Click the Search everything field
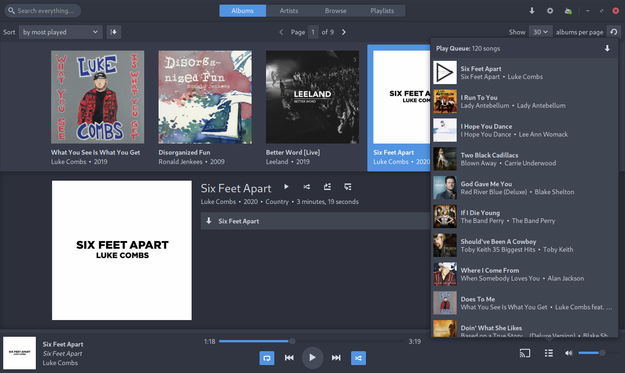Screen dimensions: 625x373 coord(42,11)
